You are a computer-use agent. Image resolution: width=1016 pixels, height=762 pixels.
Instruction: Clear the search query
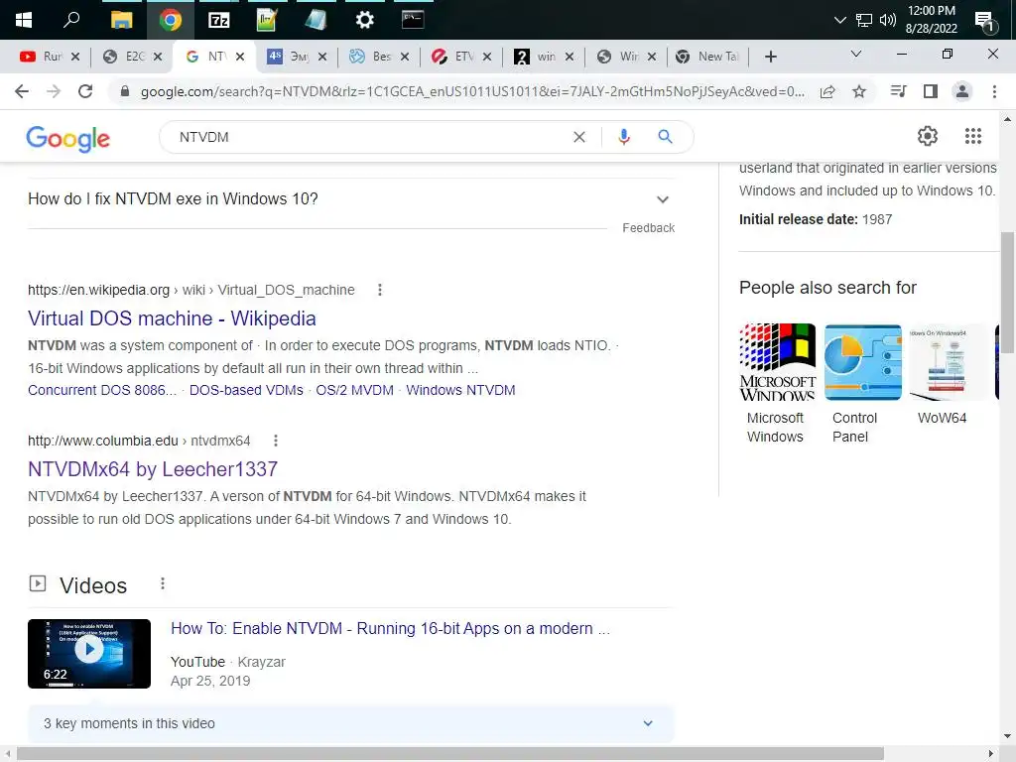click(x=579, y=137)
